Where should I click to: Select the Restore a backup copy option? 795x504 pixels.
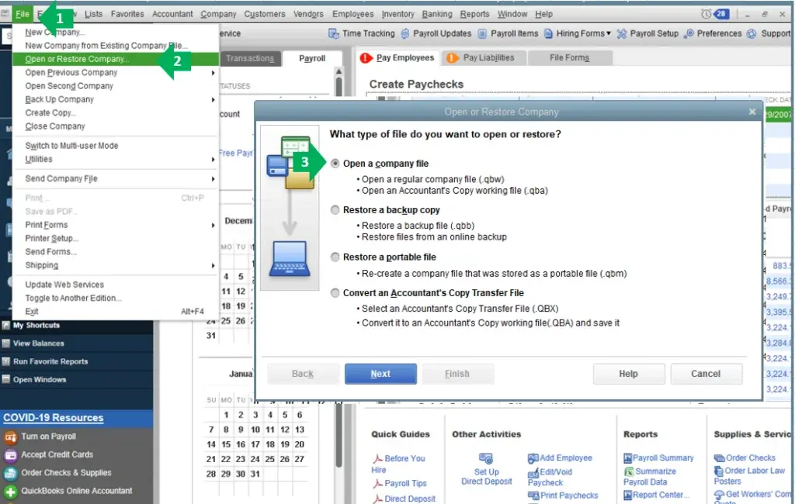click(335, 209)
